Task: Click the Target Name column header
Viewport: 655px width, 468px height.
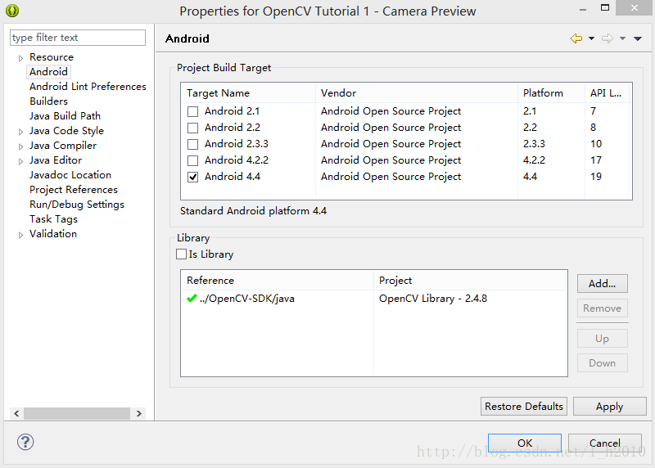Action: pos(248,93)
